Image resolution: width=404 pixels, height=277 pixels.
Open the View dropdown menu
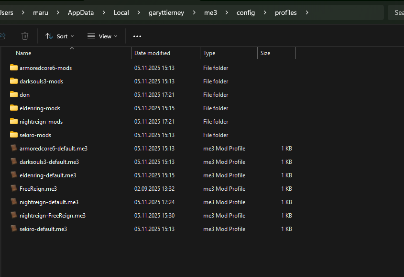click(102, 36)
